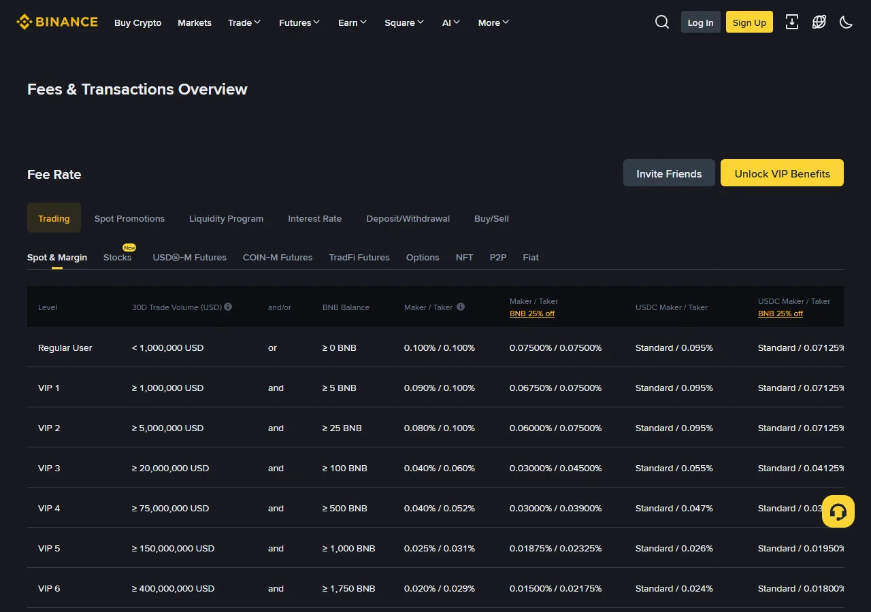Viewport: 871px width, 612px height.
Task: Open the customer support headset icon
Action: click(838, 511)
